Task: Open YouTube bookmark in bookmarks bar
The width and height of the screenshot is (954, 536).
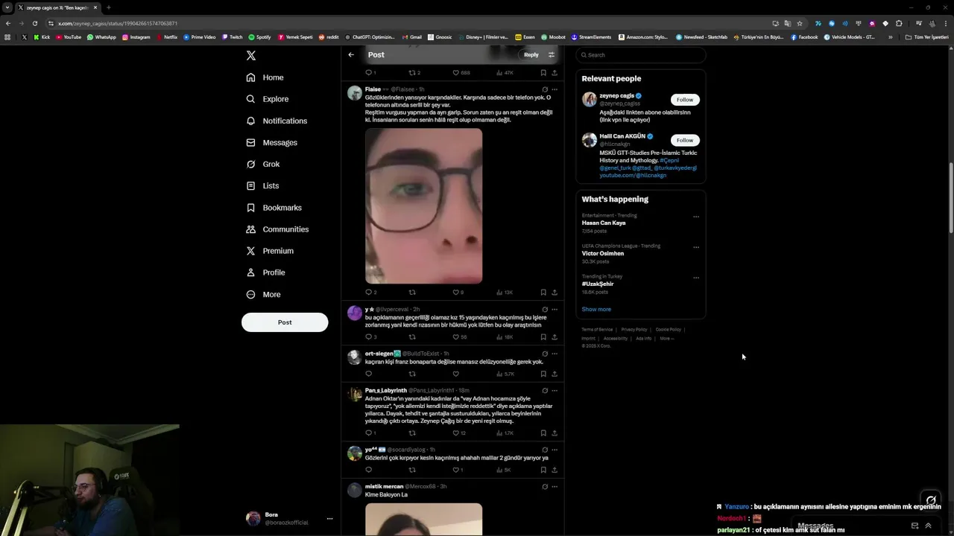Action: pos(69,36)
